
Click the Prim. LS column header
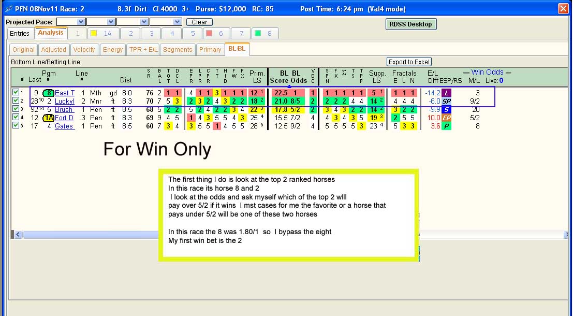pos(257,77)
